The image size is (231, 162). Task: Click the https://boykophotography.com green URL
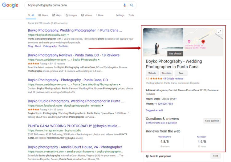[x=47, y=35]
